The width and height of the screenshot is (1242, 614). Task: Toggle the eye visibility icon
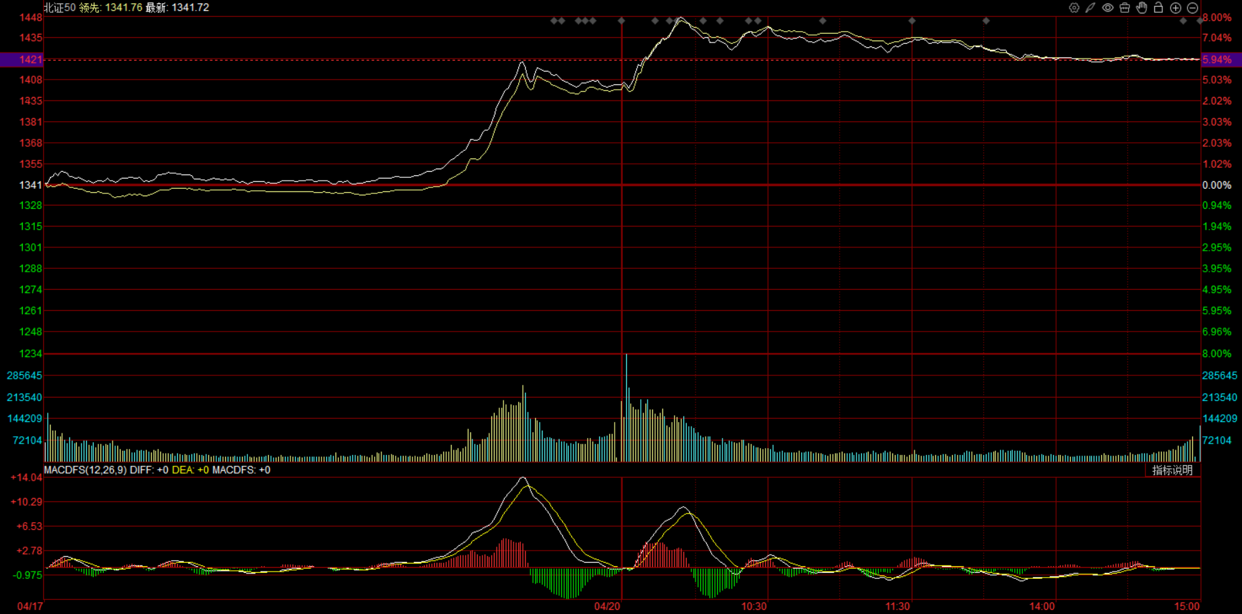pos(1107,8)
